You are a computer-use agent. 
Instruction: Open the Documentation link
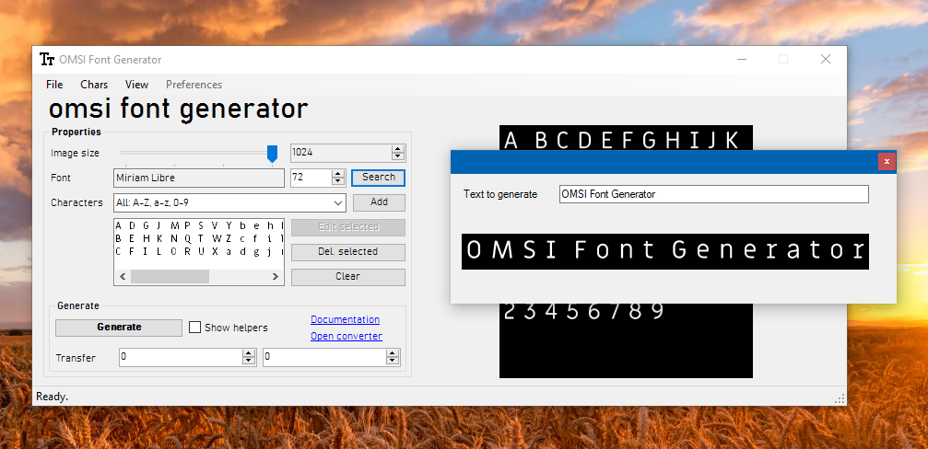(x=345, y=319)
